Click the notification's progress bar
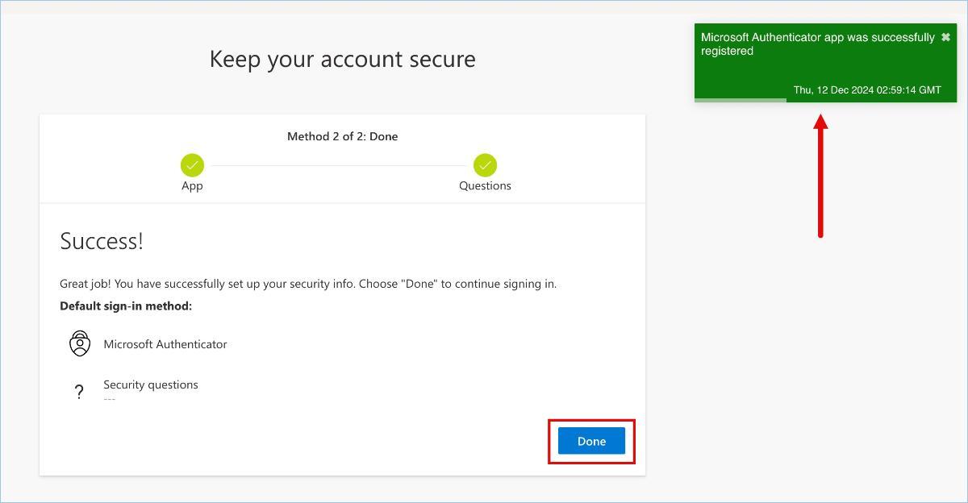968x503 pixels. coord(741,100)
